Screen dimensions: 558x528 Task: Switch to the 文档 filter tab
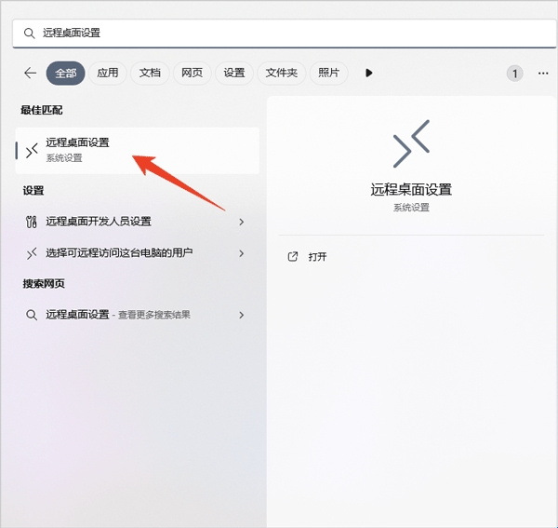pos(150,73)
